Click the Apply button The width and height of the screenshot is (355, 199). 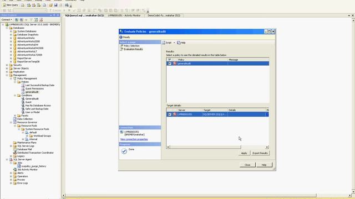244,153
